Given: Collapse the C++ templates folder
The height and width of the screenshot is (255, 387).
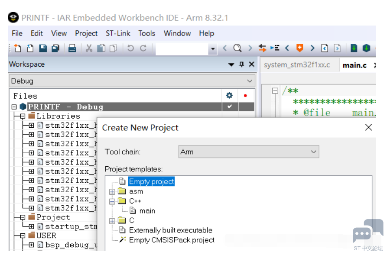Looking at the screenshot, I should 112,201.
